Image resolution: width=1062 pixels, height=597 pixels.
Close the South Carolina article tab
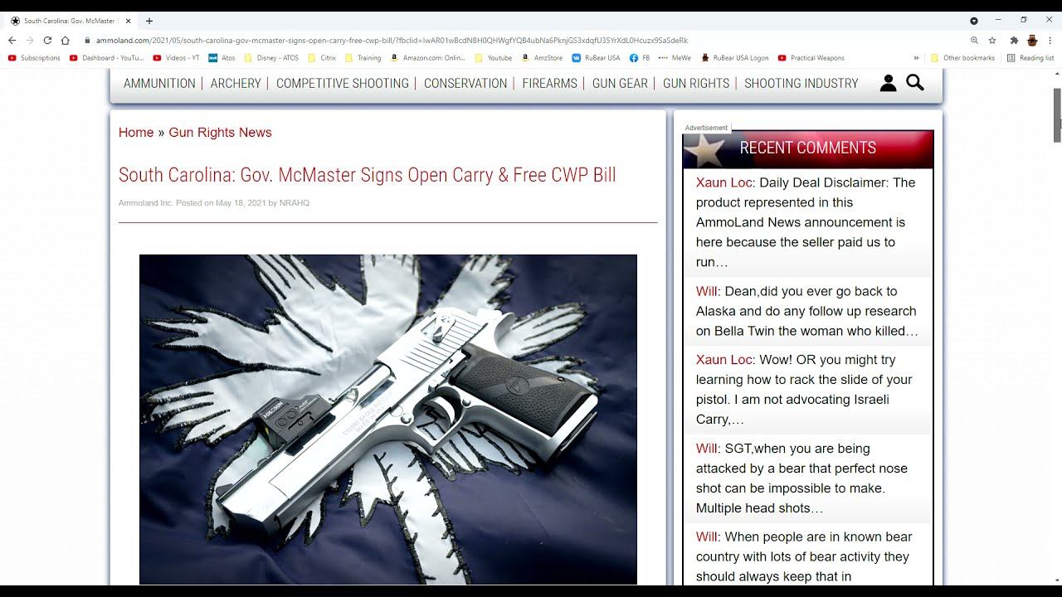pyautogui.click(x=129, y=21)
